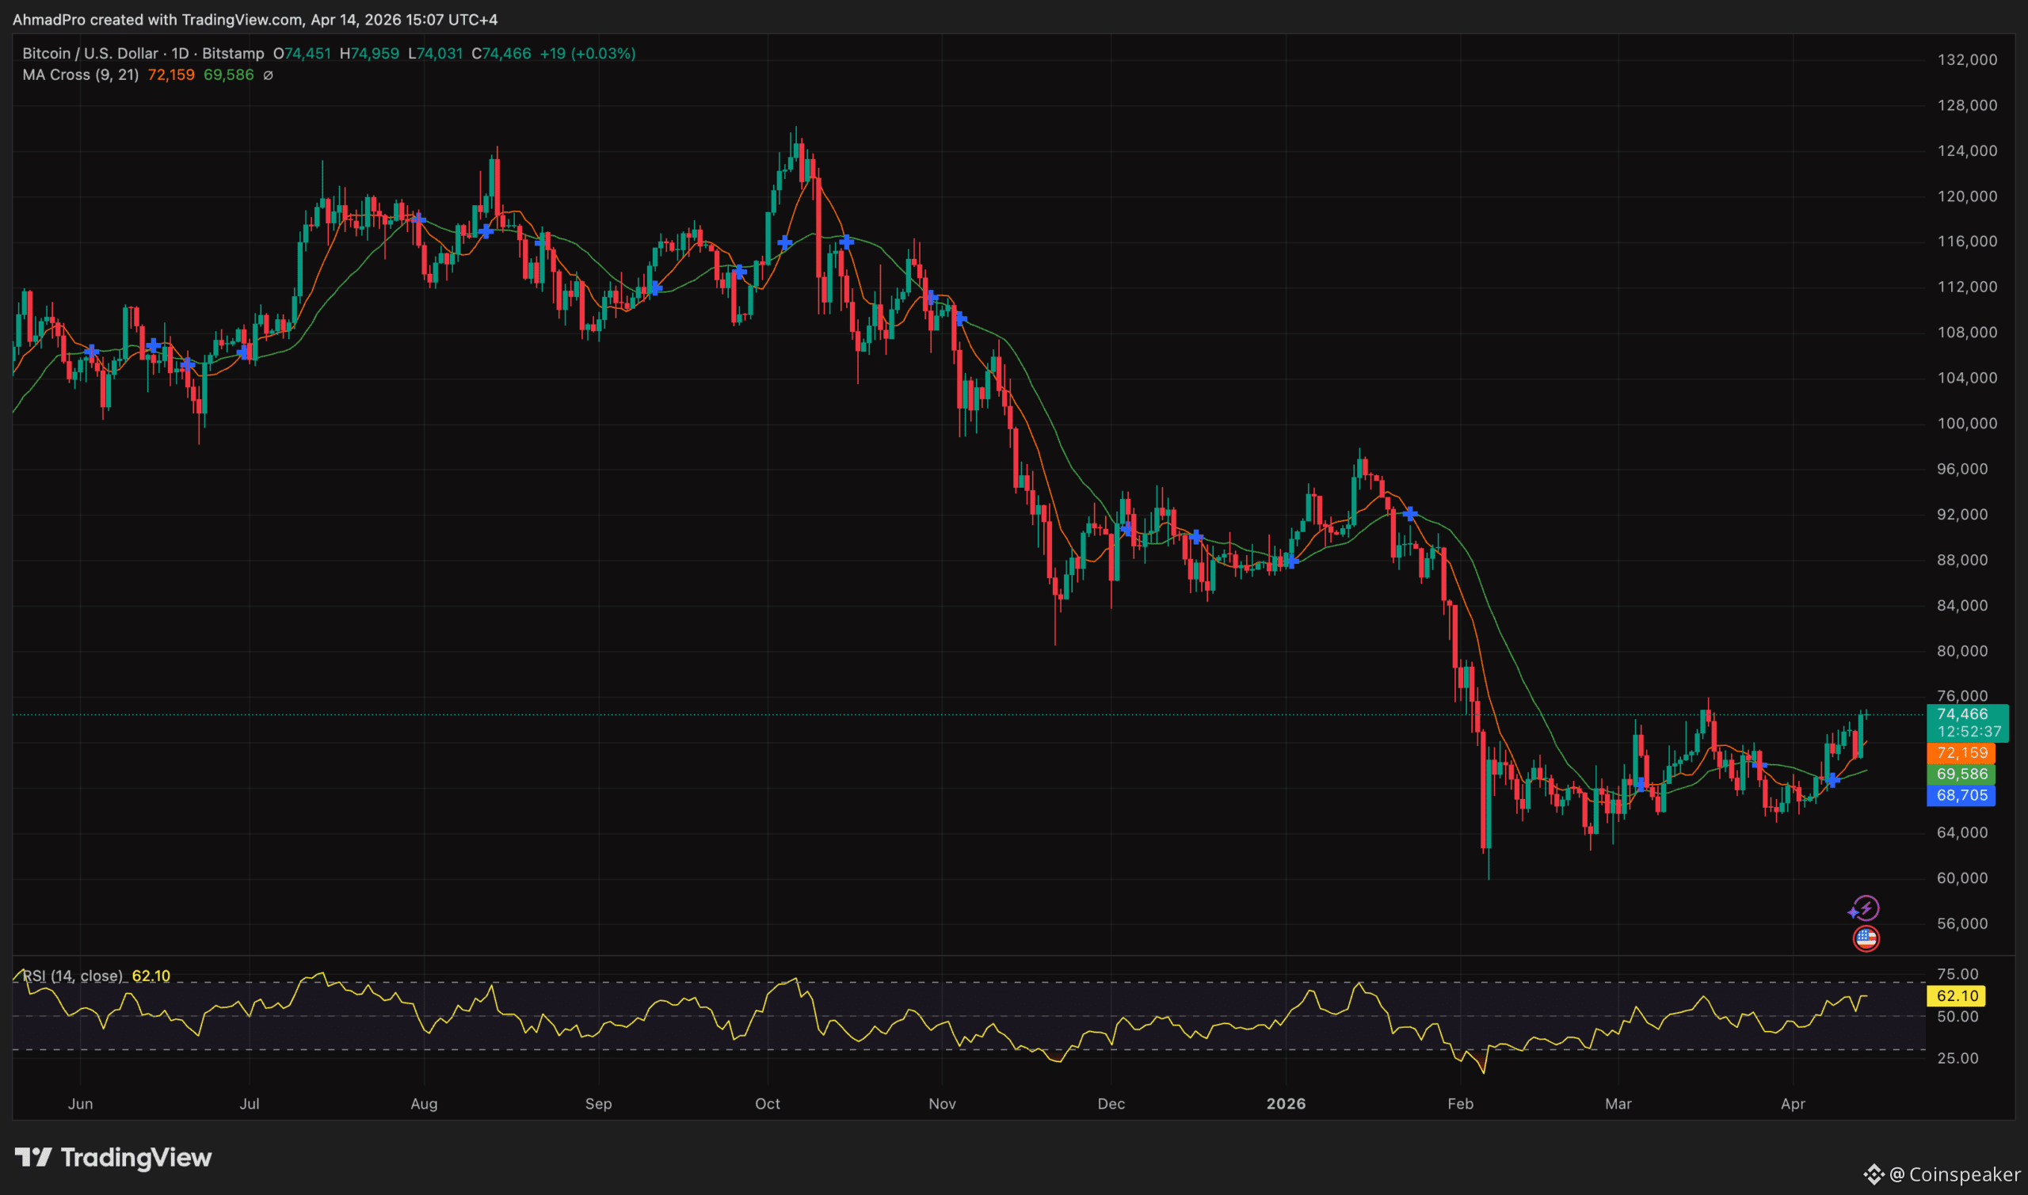This screenshot has height=1195, width=2028.
Task: Click the blue cross marker at early October
Action: [784, 242]
